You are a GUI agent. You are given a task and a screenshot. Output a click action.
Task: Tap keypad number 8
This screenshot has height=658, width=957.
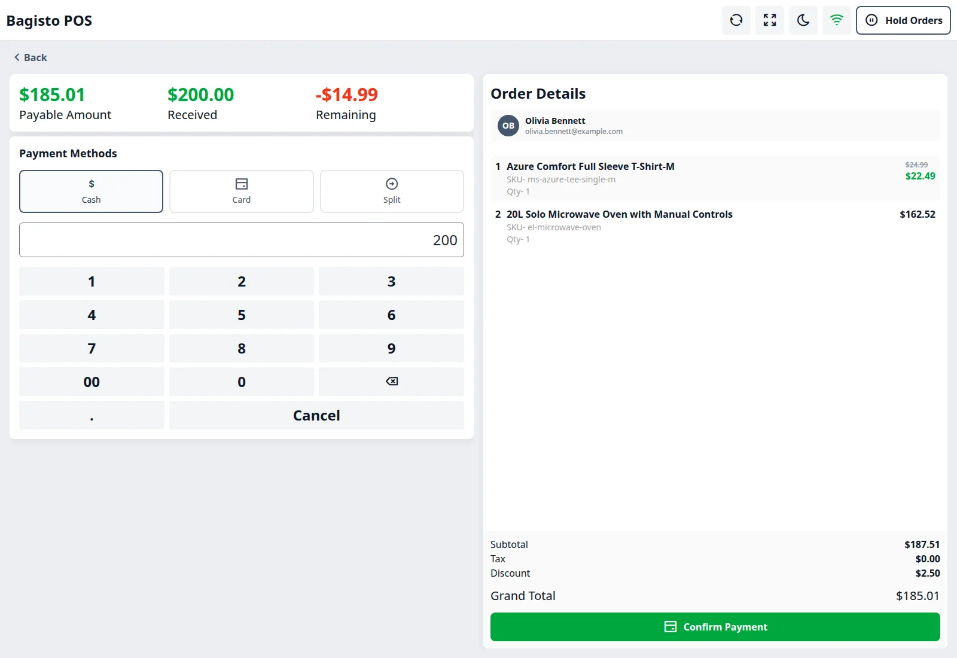[x=242, y=348]
